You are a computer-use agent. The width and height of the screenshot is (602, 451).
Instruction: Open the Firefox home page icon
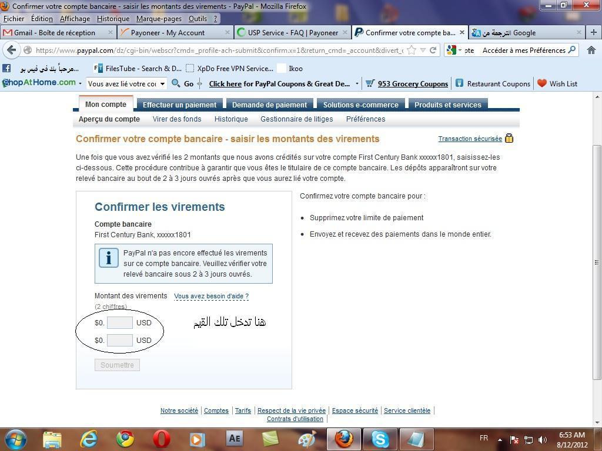[x=591, y=51]
